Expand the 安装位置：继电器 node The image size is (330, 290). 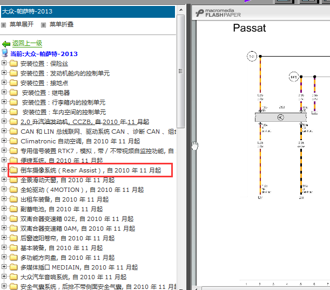[4, 92]
